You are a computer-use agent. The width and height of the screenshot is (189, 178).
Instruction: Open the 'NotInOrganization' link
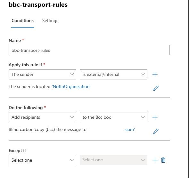(71, 86)
